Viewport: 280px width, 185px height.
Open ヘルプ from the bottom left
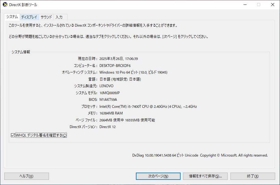click(26, 176)
